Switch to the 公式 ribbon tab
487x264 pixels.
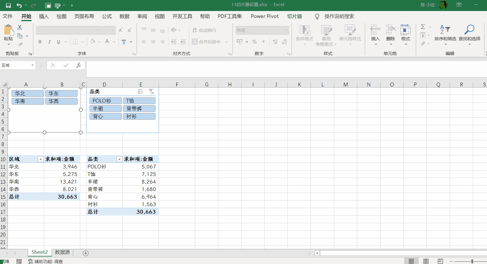[107, 16]
